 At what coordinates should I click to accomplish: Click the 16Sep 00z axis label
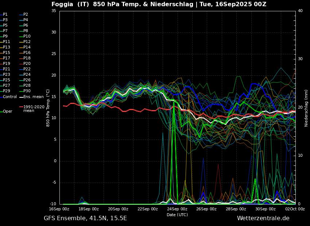(59, 209)
